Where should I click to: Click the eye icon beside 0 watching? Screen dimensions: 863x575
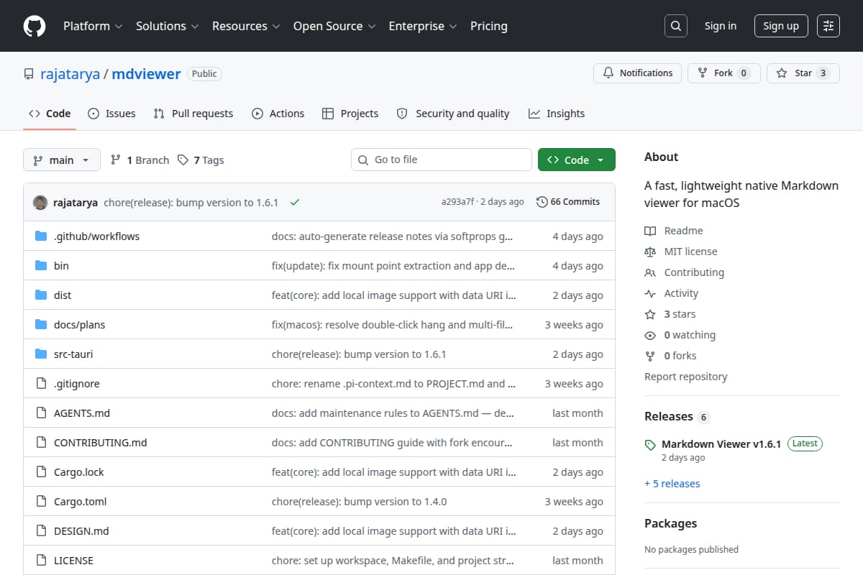coord(650,335)
